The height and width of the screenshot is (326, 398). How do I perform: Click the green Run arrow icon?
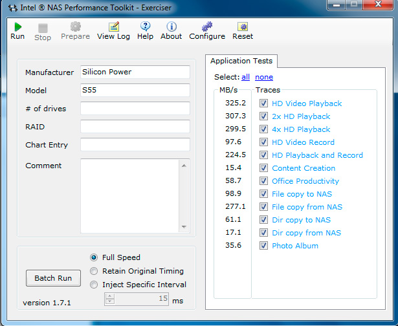click(17, 27)
